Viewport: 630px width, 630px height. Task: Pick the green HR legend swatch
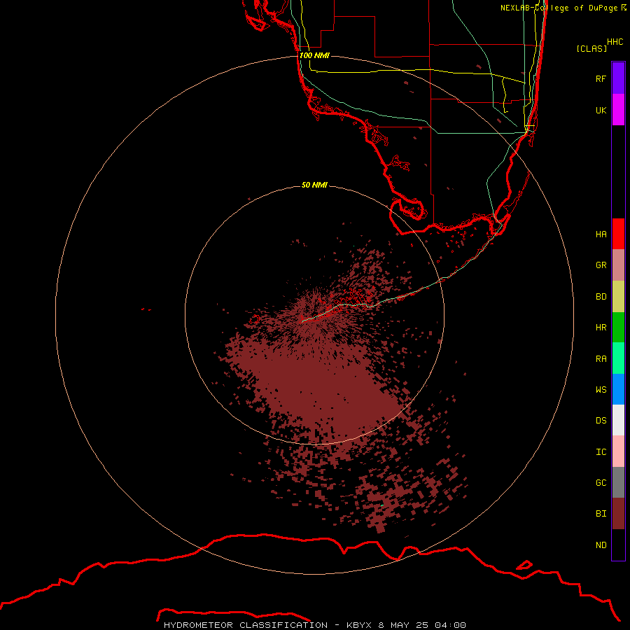tap(618, 328)
